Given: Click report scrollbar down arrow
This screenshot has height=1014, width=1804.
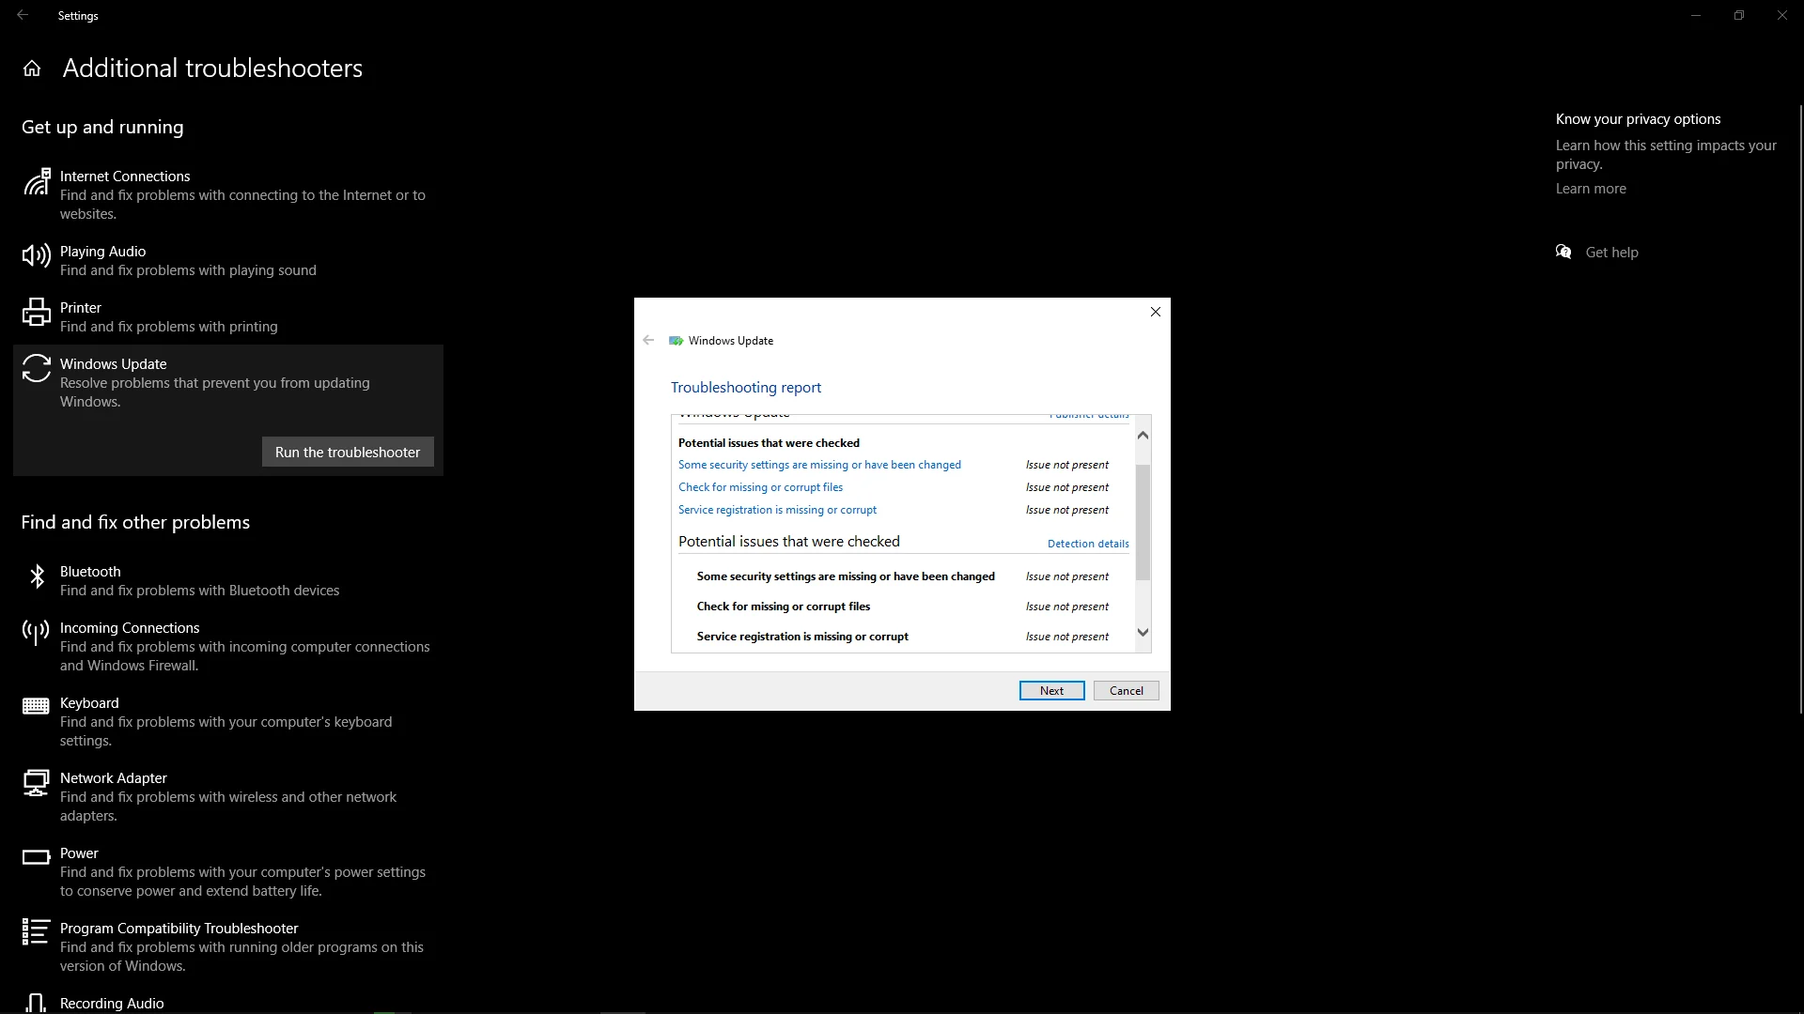Looking at the screenshot, I should click(x=1143, y=633).
